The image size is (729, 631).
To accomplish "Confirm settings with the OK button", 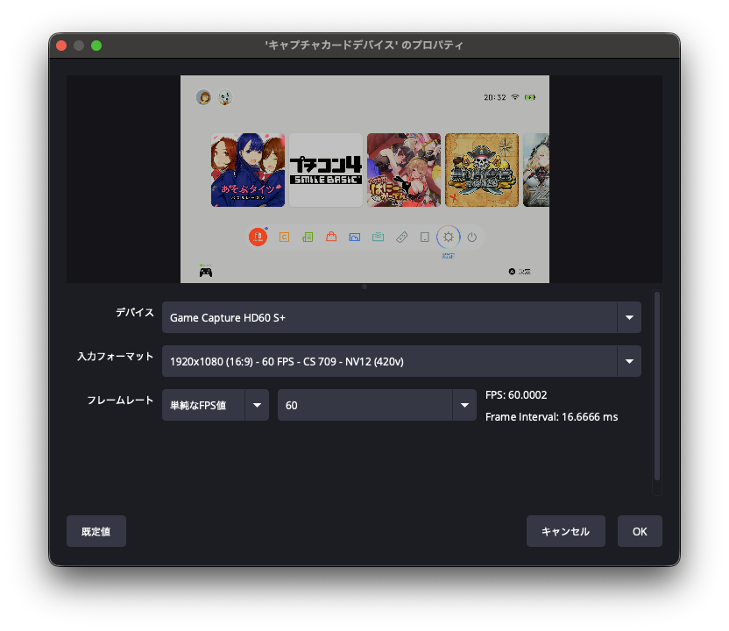I will pos(640,531).
